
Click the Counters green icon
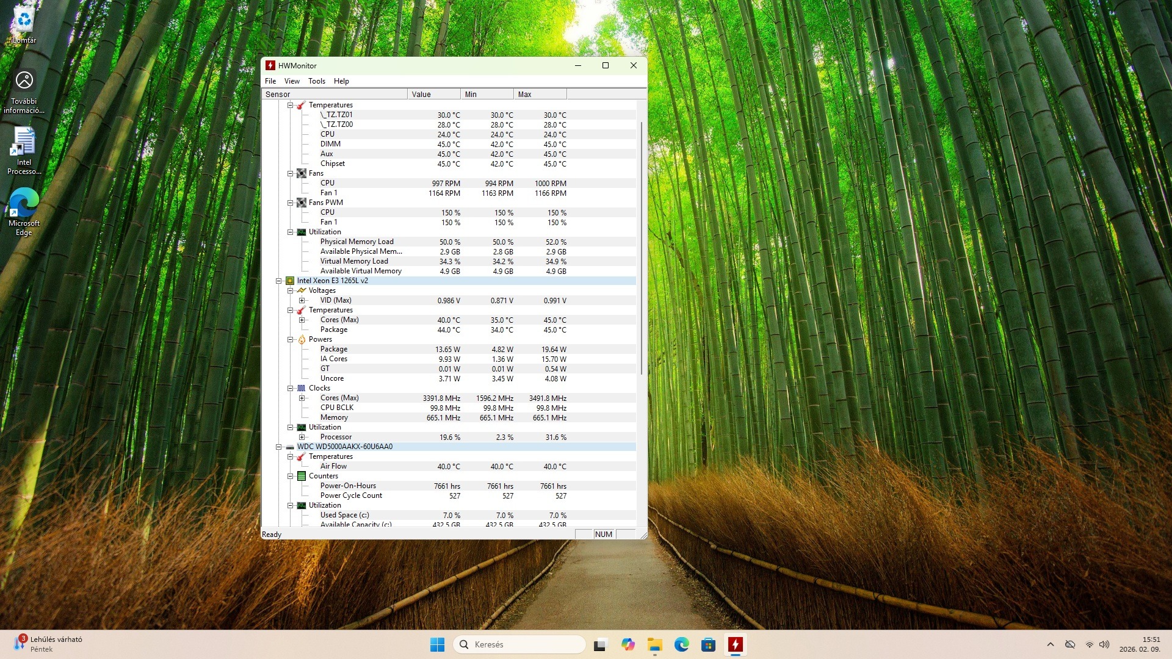tap(302, 476)
